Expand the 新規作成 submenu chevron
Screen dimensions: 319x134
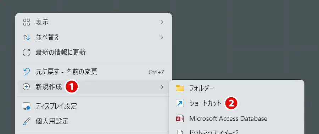click(x=162, y=87)
